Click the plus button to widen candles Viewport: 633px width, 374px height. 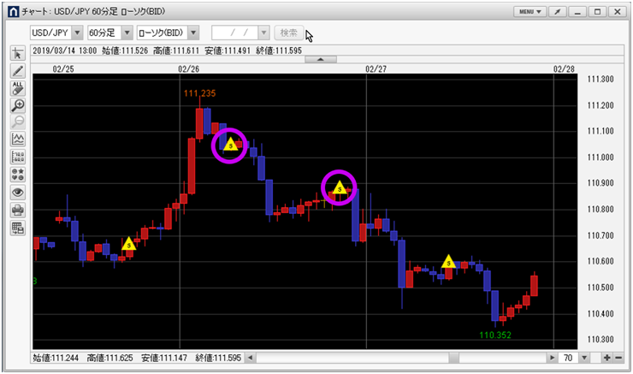pos(606,358)
